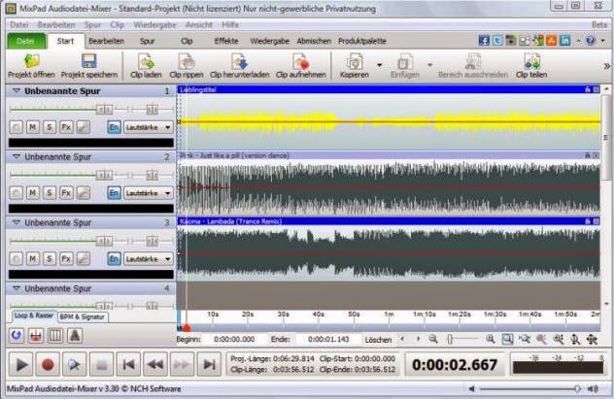Toggle the En button on track 3
The width and height of the screenshot is (614, 399).
pos(114,258)
